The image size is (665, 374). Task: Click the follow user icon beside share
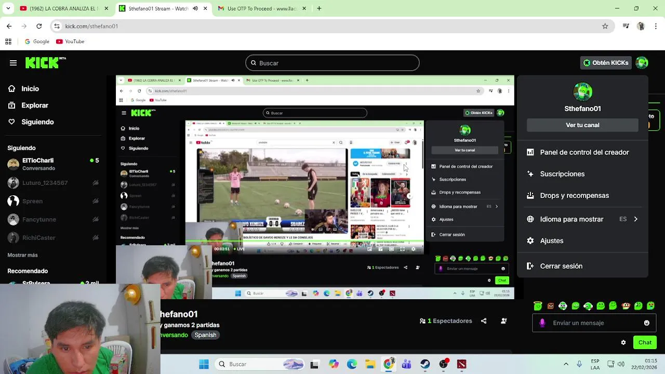503,321
